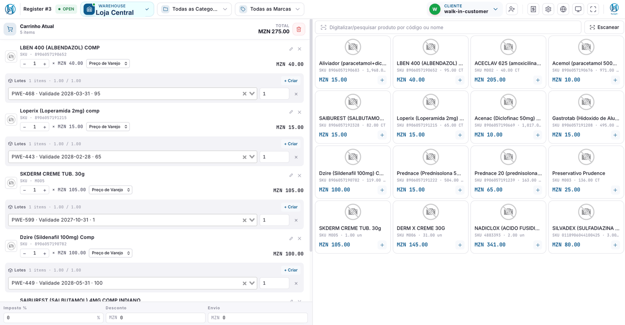Open the Todas as Marcas filter
This screenshot has width=625, height=325.
click(x=270, y=9)
